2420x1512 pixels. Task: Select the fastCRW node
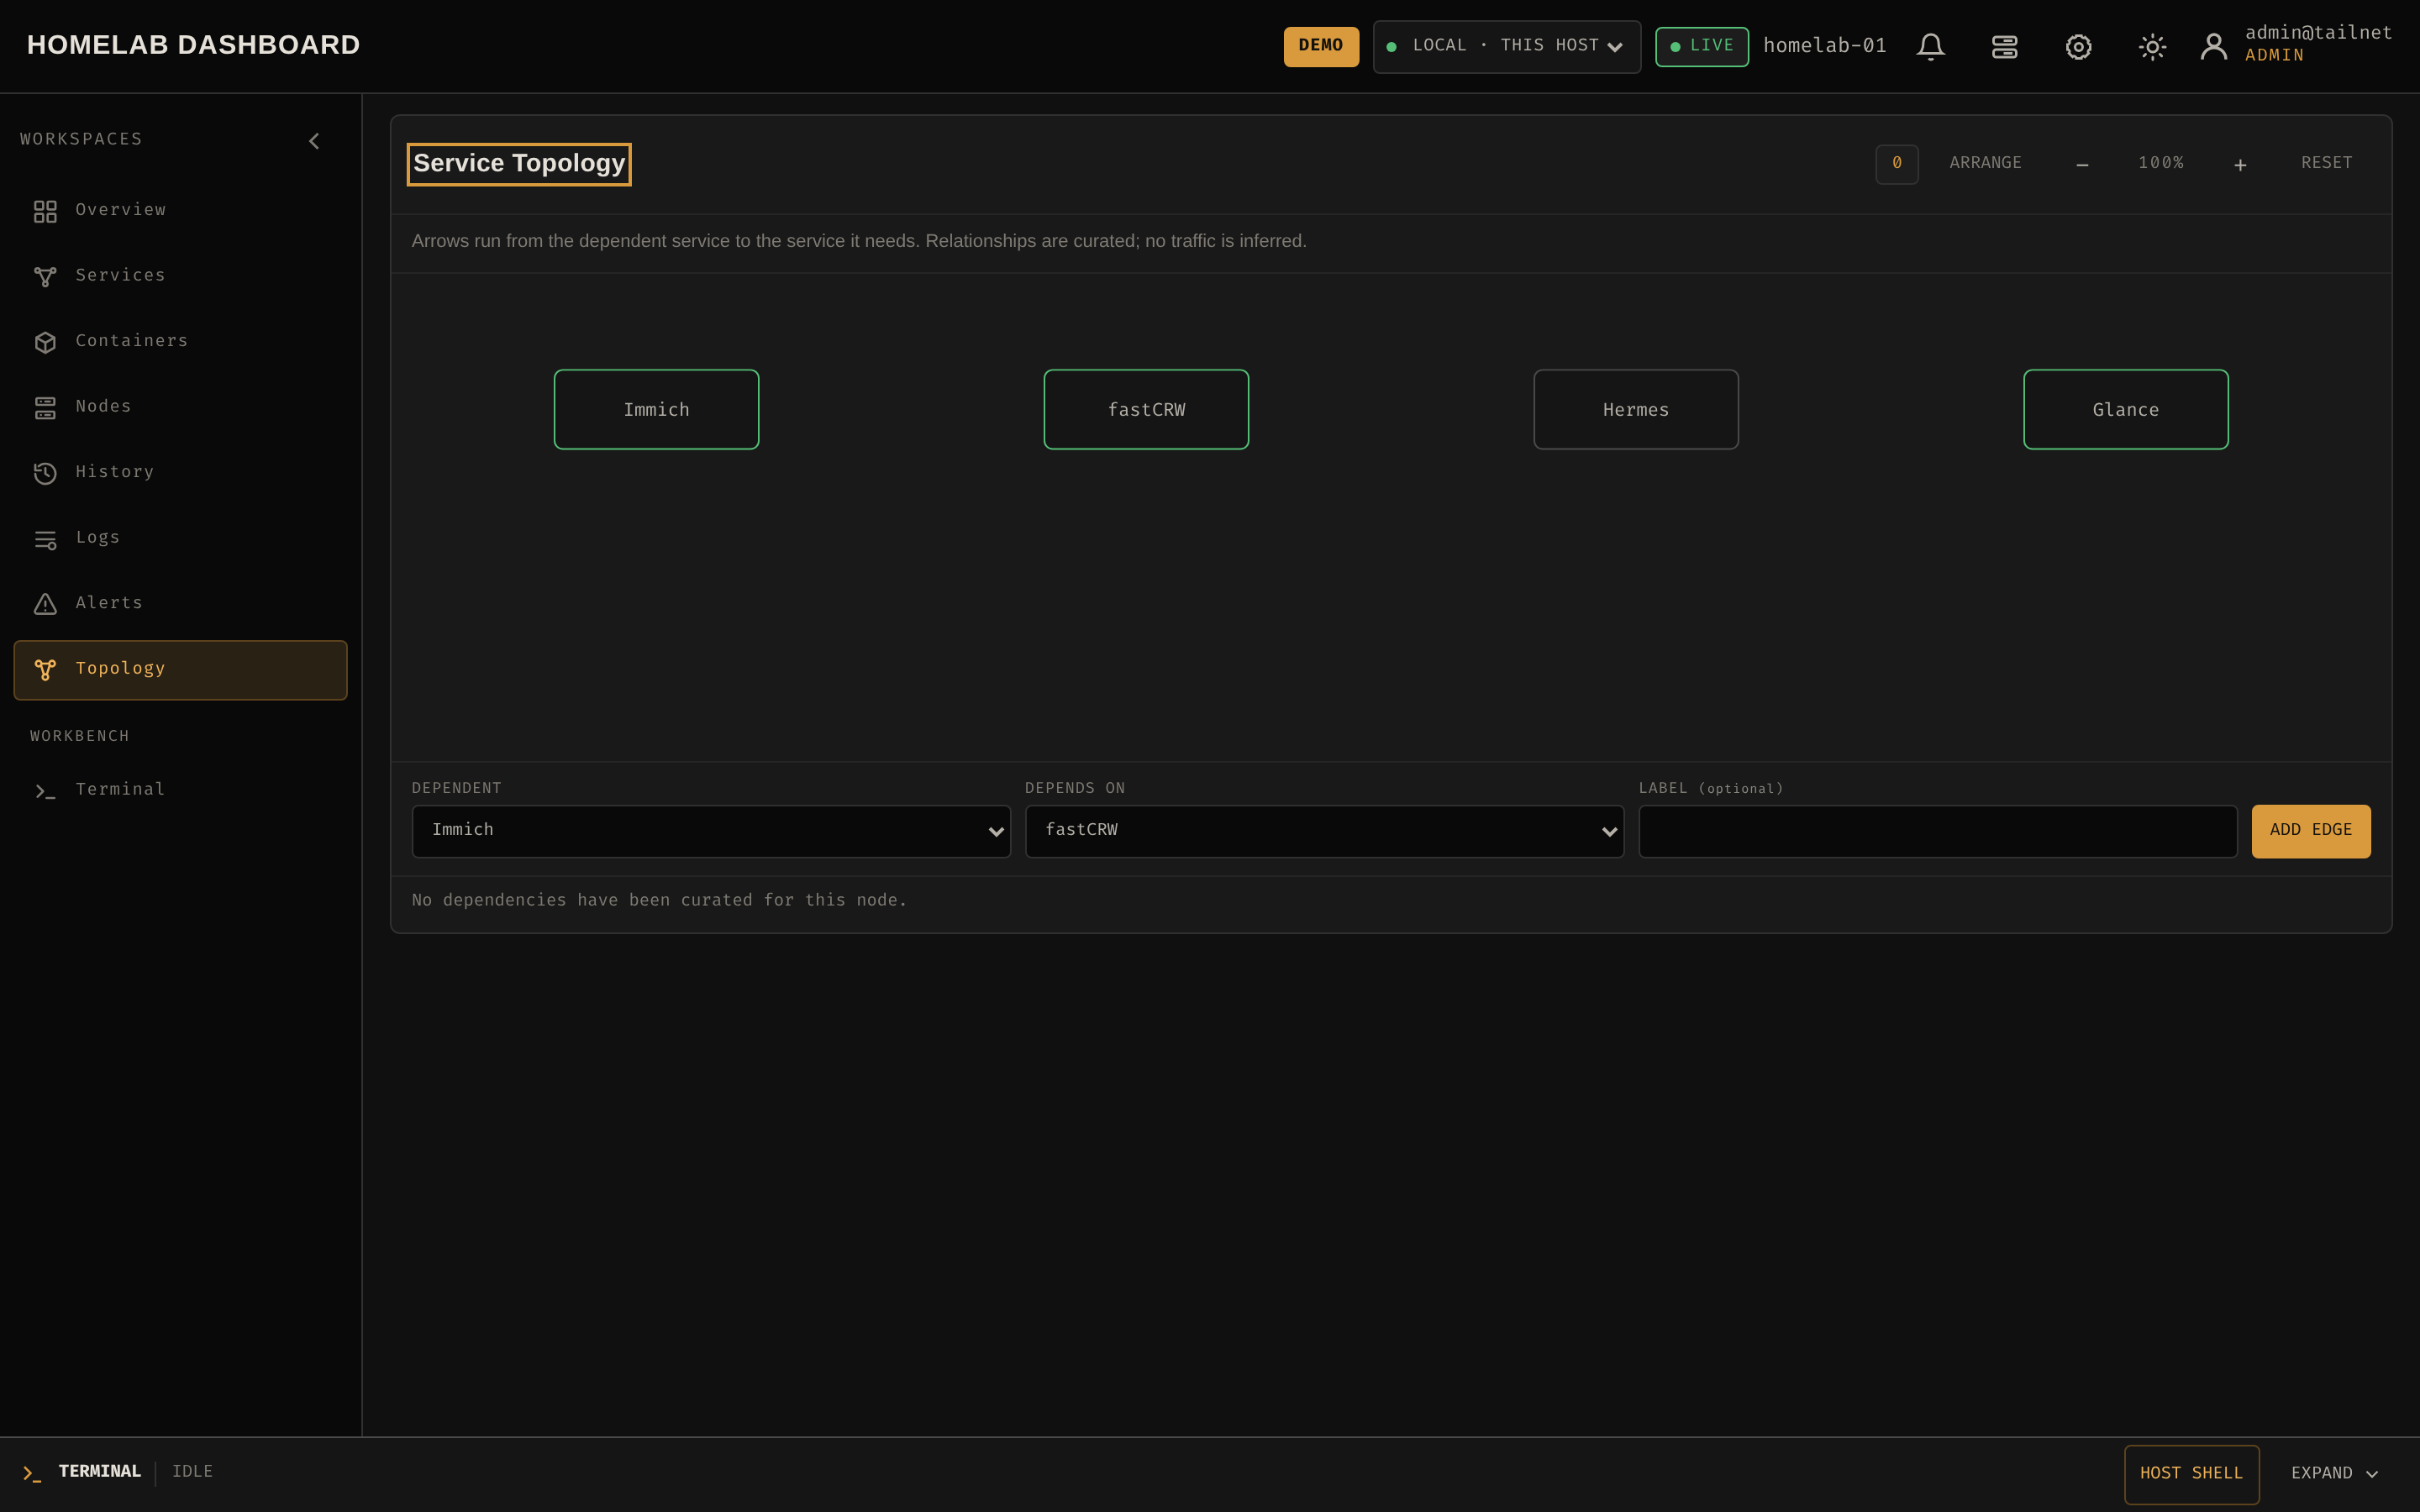coord(1146,410)
